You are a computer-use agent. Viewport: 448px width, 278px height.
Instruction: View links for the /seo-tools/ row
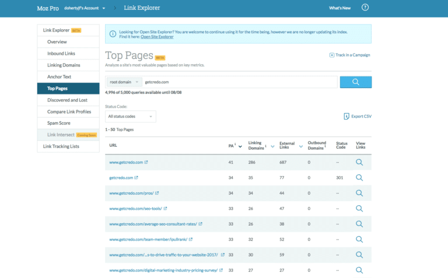coord(359,209)
